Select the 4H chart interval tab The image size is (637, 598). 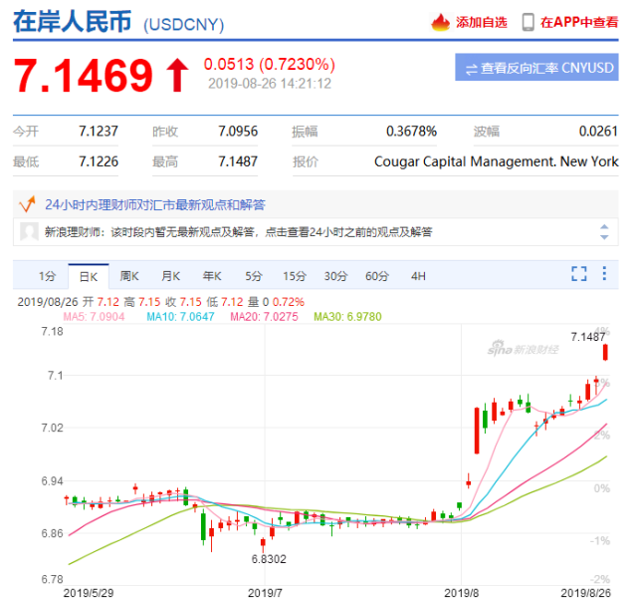point(418,275)
